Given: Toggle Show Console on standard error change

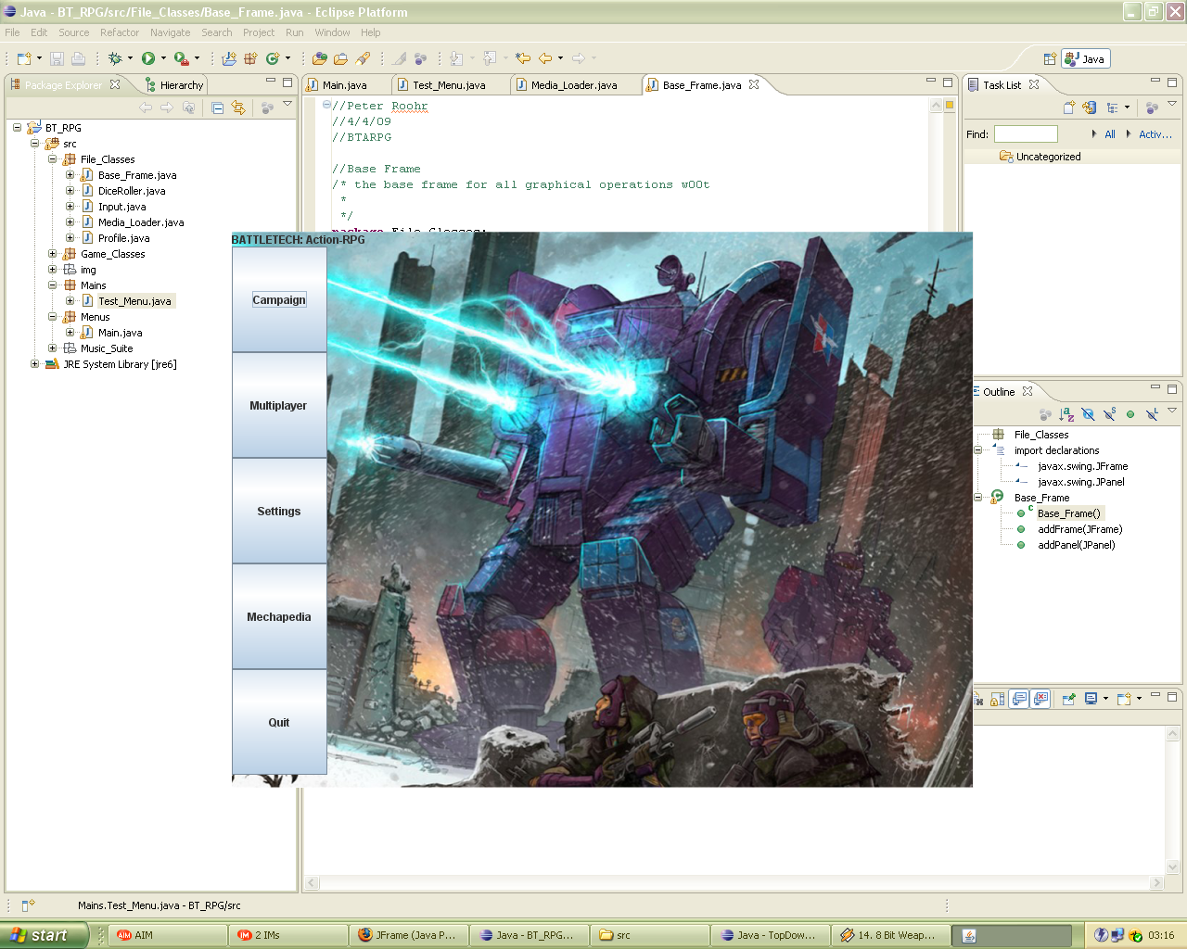Looking at the screenshot, I should pos(1040,699).
